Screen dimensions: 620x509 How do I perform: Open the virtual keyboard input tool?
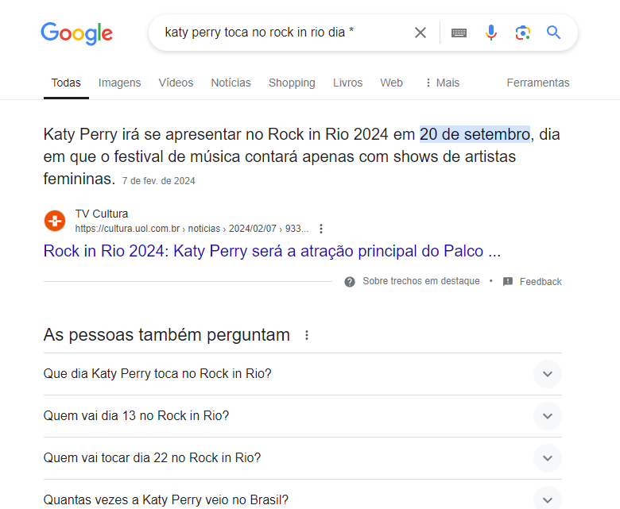pyautogui.click(x=459, y=33)
